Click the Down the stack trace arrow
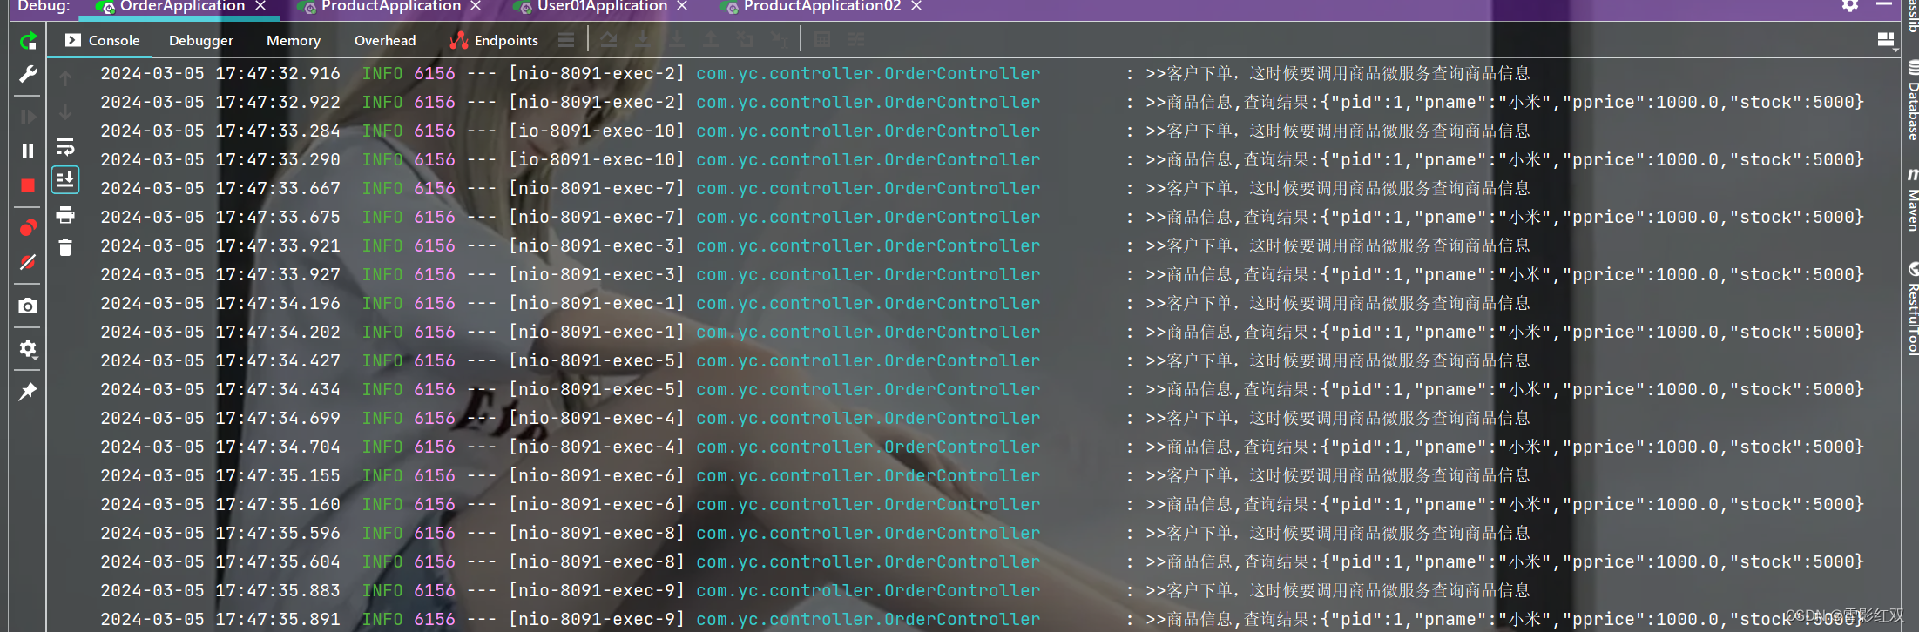Image resolution: width=1919 pixels, height=632 pixels. coord(65,112)
